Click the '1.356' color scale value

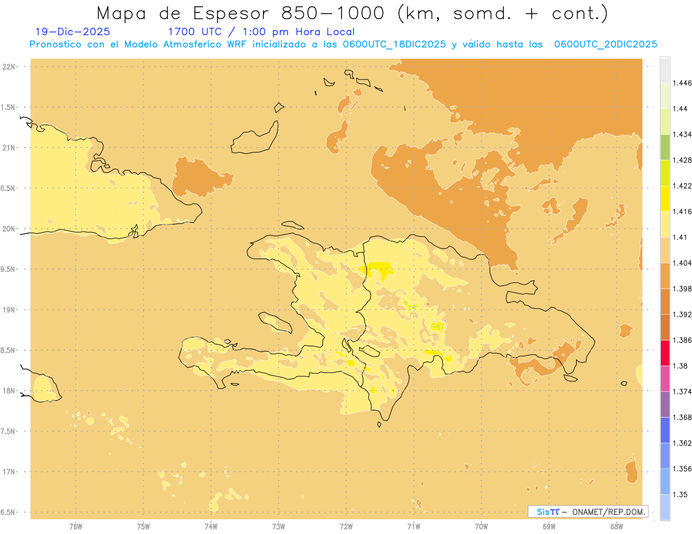click(x=682, y=469)
